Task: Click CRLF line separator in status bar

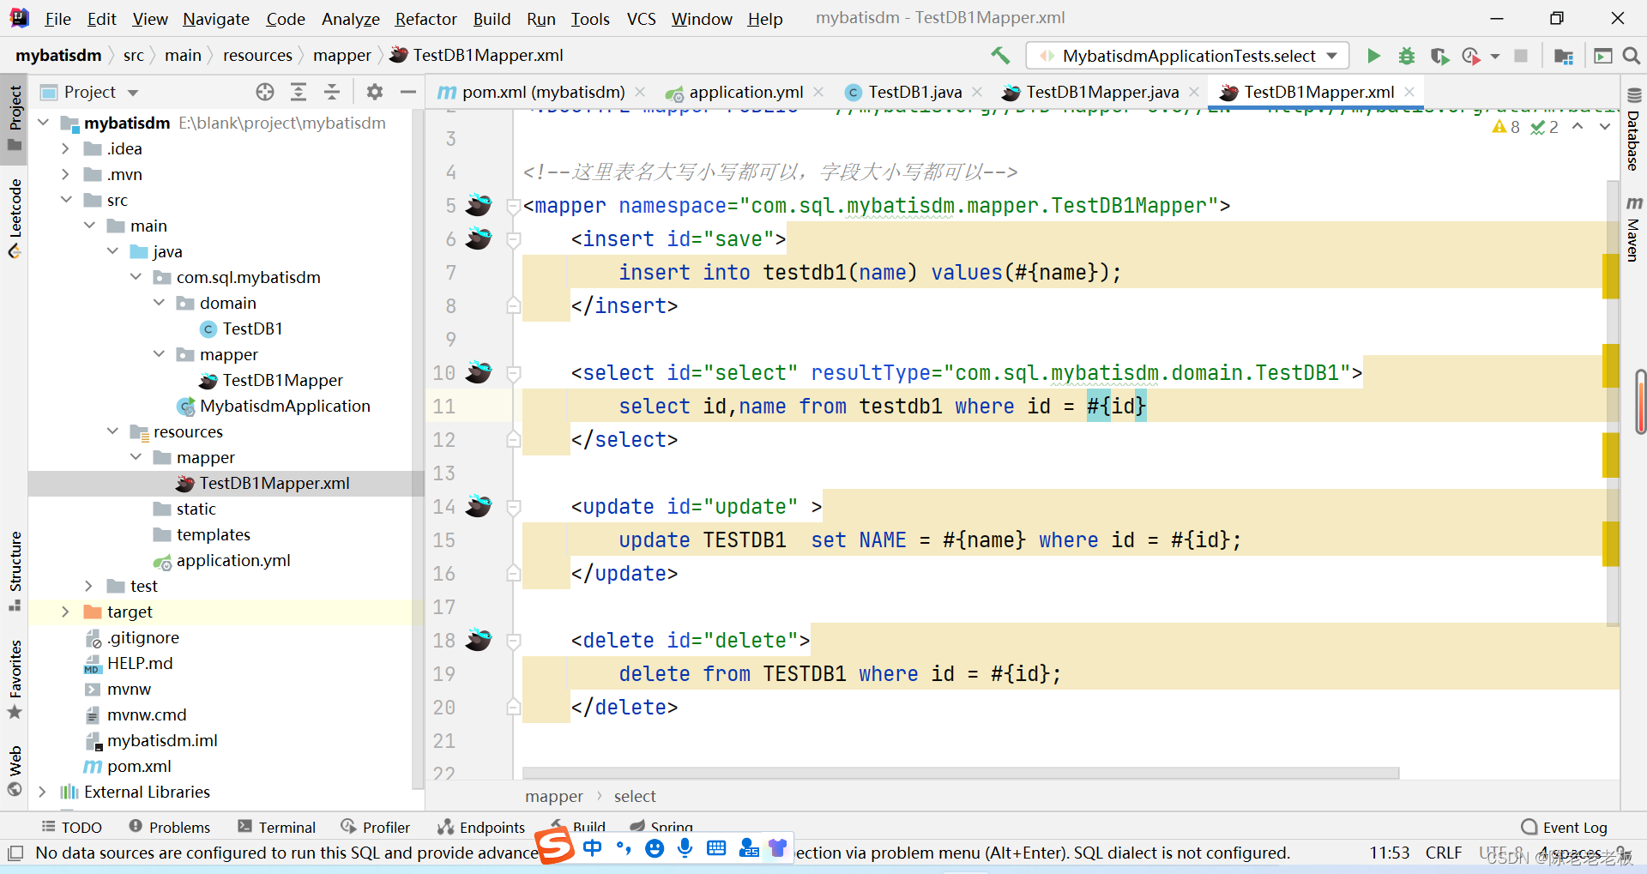Action: [1444, 853]
